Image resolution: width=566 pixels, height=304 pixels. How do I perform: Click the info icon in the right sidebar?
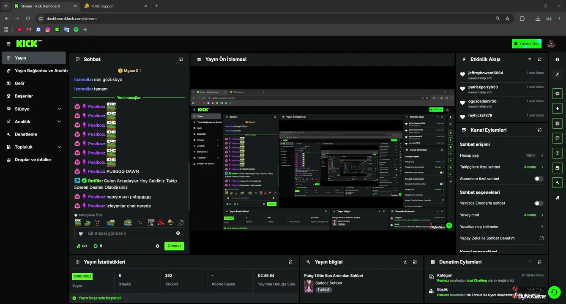557,60
